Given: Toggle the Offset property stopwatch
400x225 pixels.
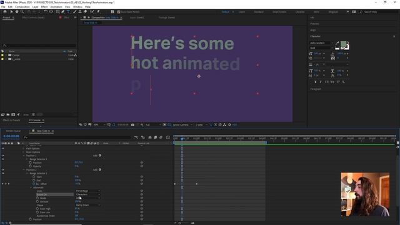Looking at the screenshot, I should tap(34, 184).
